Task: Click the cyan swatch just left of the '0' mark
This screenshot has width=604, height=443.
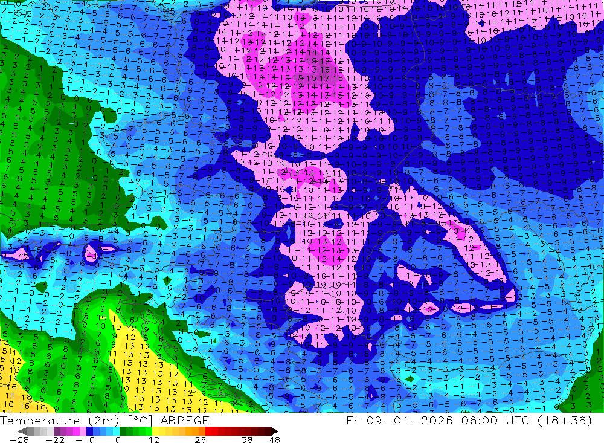Action: point(116,431)
